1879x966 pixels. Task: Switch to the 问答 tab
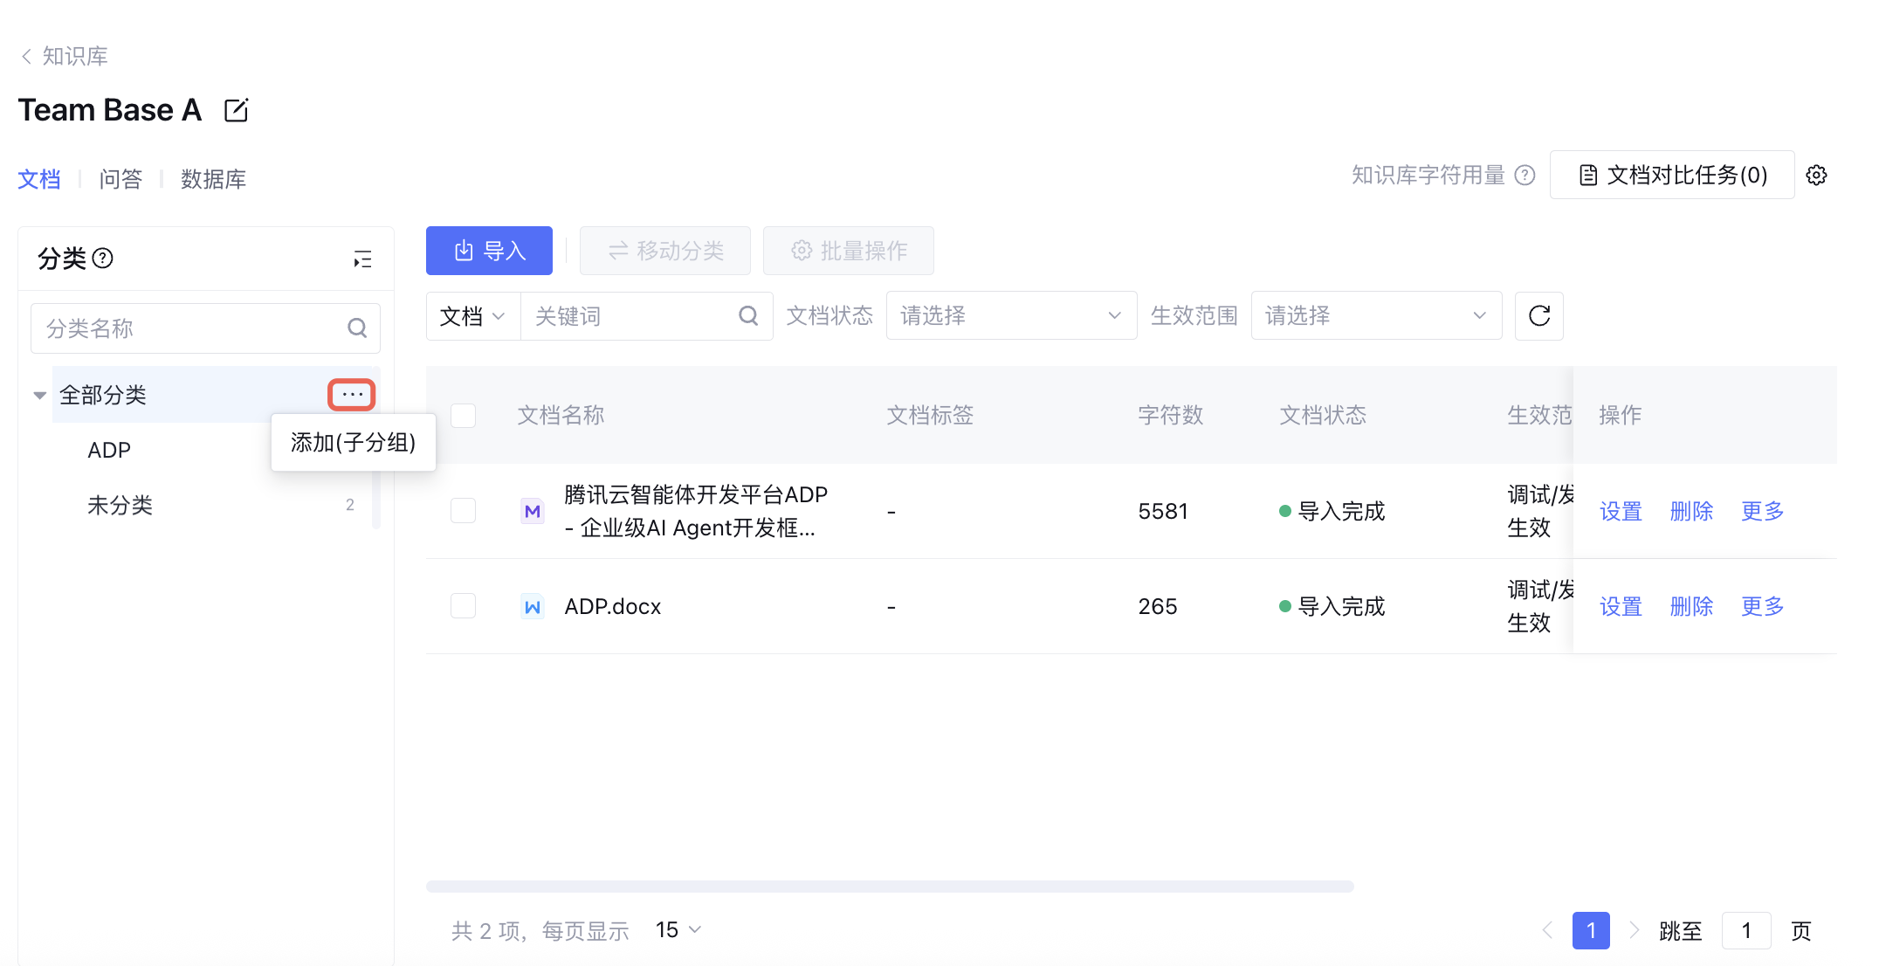[x=120, y=179]
